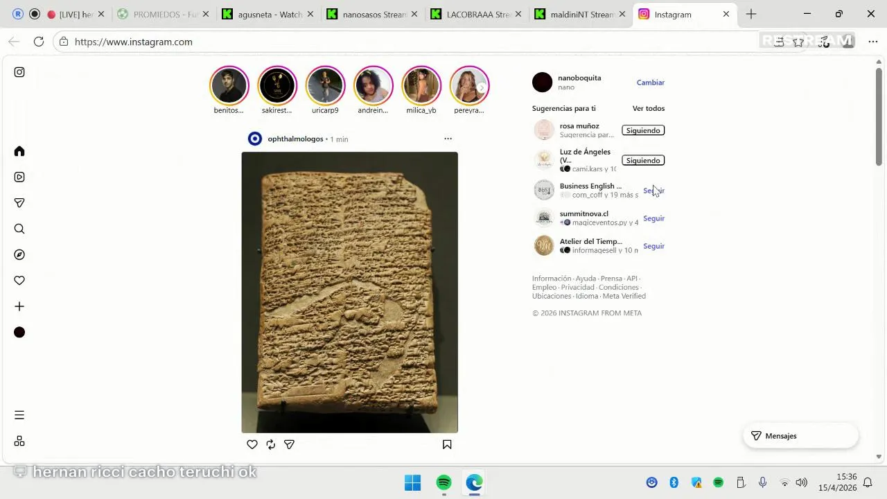
Task: Click Cambiar to switch account
Action: coord(651,82)
